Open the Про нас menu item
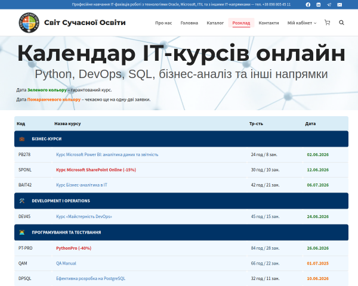The image size is (358, 286). 163,23
